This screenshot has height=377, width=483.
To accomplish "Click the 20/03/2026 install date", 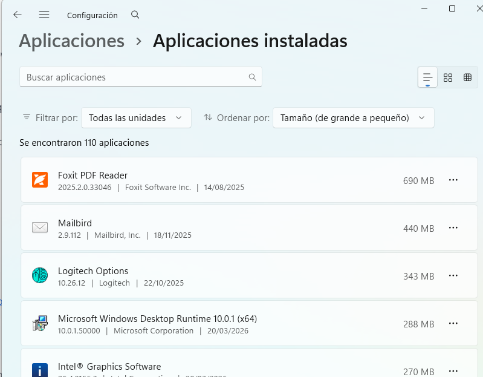I will pos(228,331).
